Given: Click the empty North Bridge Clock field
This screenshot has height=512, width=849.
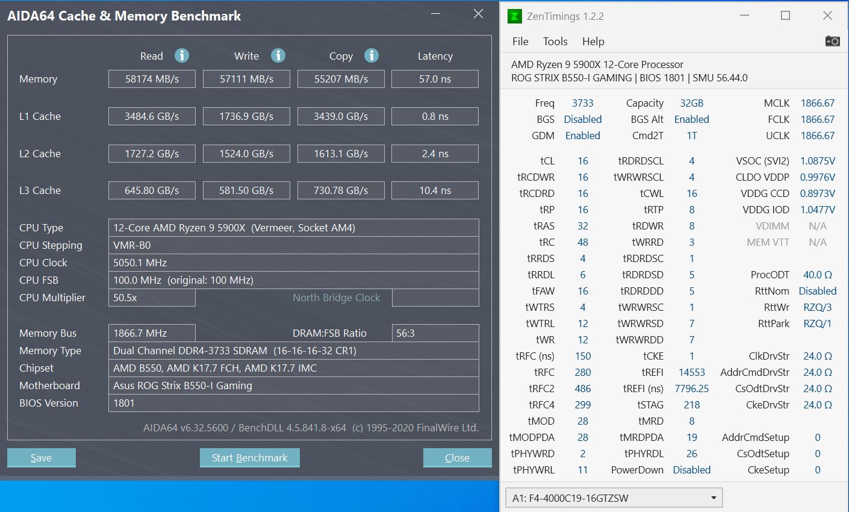Looking at the screenshot, I should [x=435, y=298].
